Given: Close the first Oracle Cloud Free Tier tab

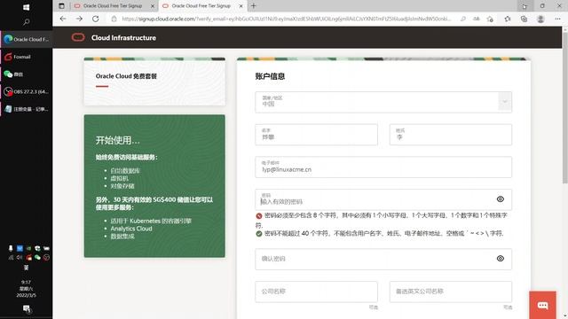Looking at the screenshot, I should tap(153, 6).
